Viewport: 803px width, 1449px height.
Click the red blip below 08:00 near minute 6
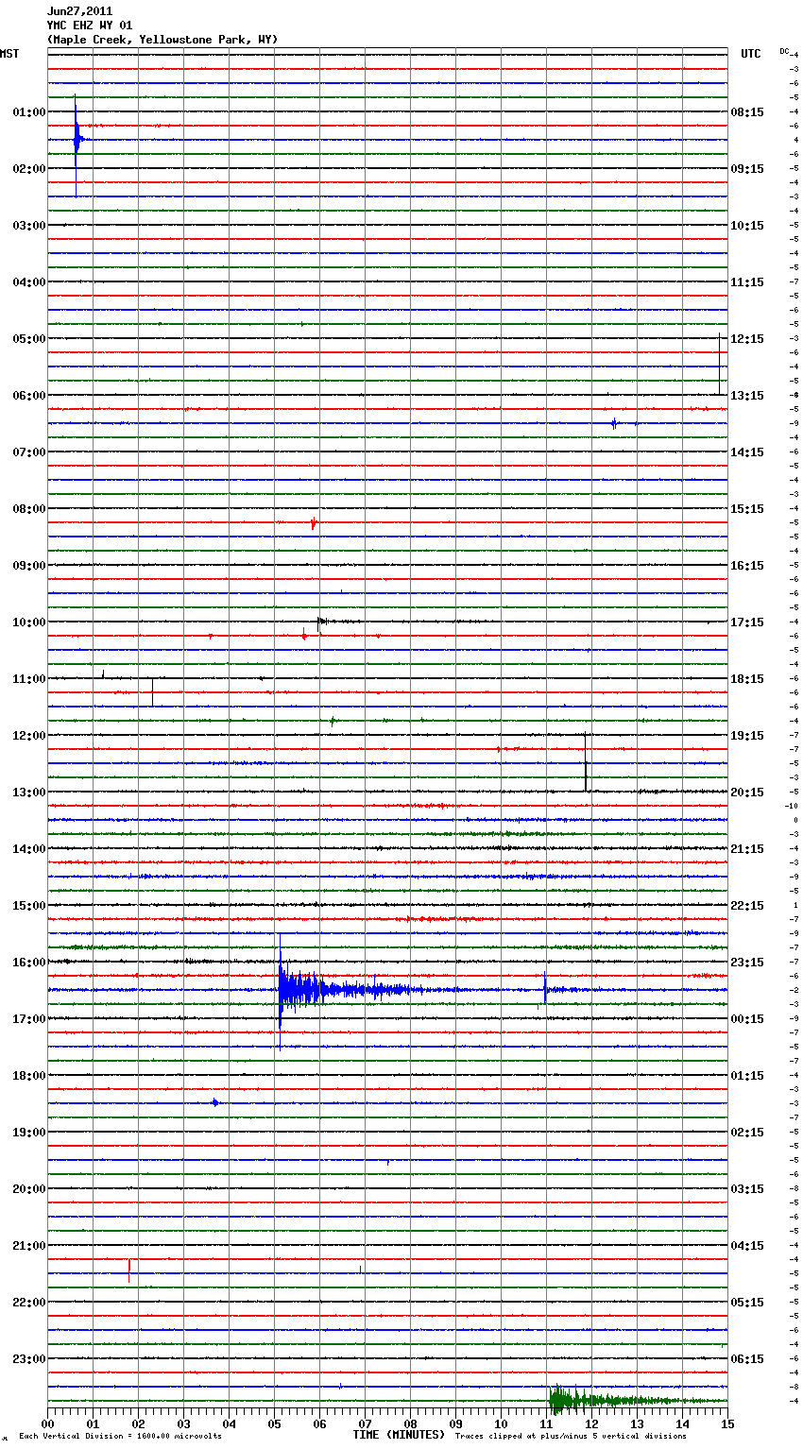point(314,523)
